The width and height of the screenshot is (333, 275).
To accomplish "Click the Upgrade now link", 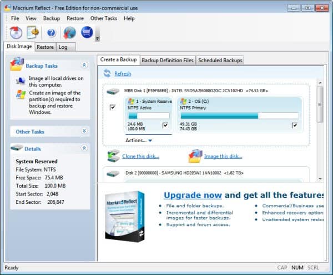I will tap(193, 195).
